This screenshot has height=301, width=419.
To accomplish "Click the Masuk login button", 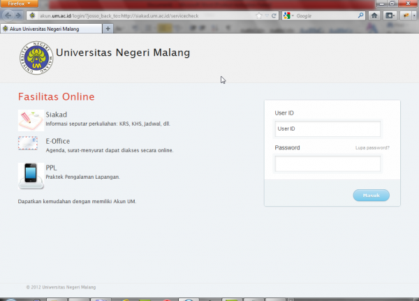I will tap(372, 195).
